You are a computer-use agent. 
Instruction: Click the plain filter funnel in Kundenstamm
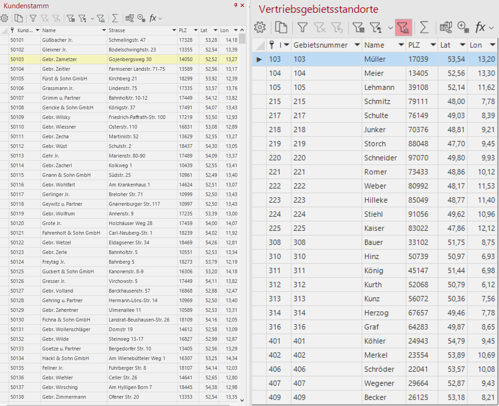coord(33,18)
